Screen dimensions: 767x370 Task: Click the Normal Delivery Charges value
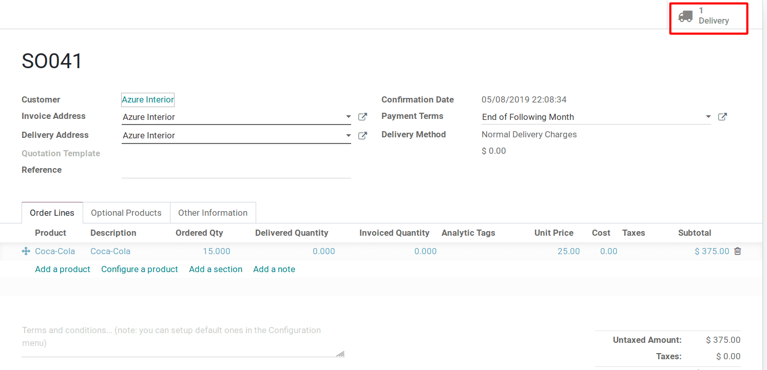[529, 134]
